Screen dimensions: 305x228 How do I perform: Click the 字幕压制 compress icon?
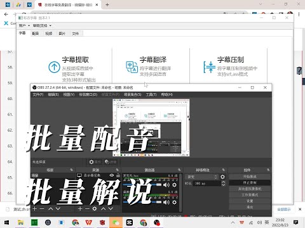click(x=210, y=67)
